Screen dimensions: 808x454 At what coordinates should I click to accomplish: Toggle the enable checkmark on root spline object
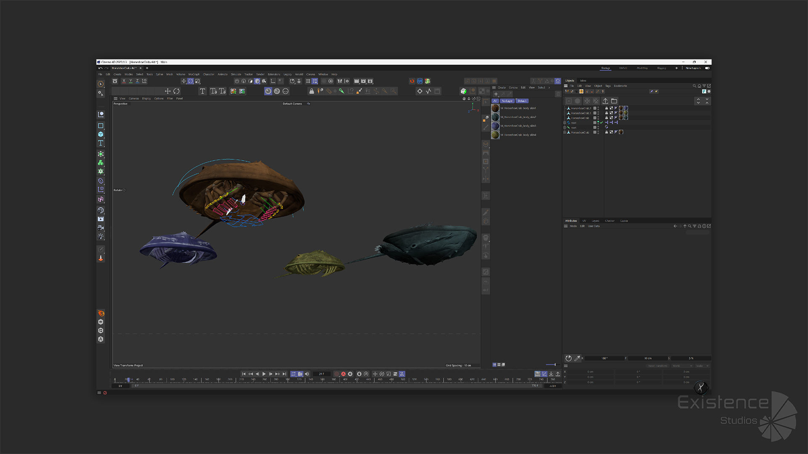(601, 123)
